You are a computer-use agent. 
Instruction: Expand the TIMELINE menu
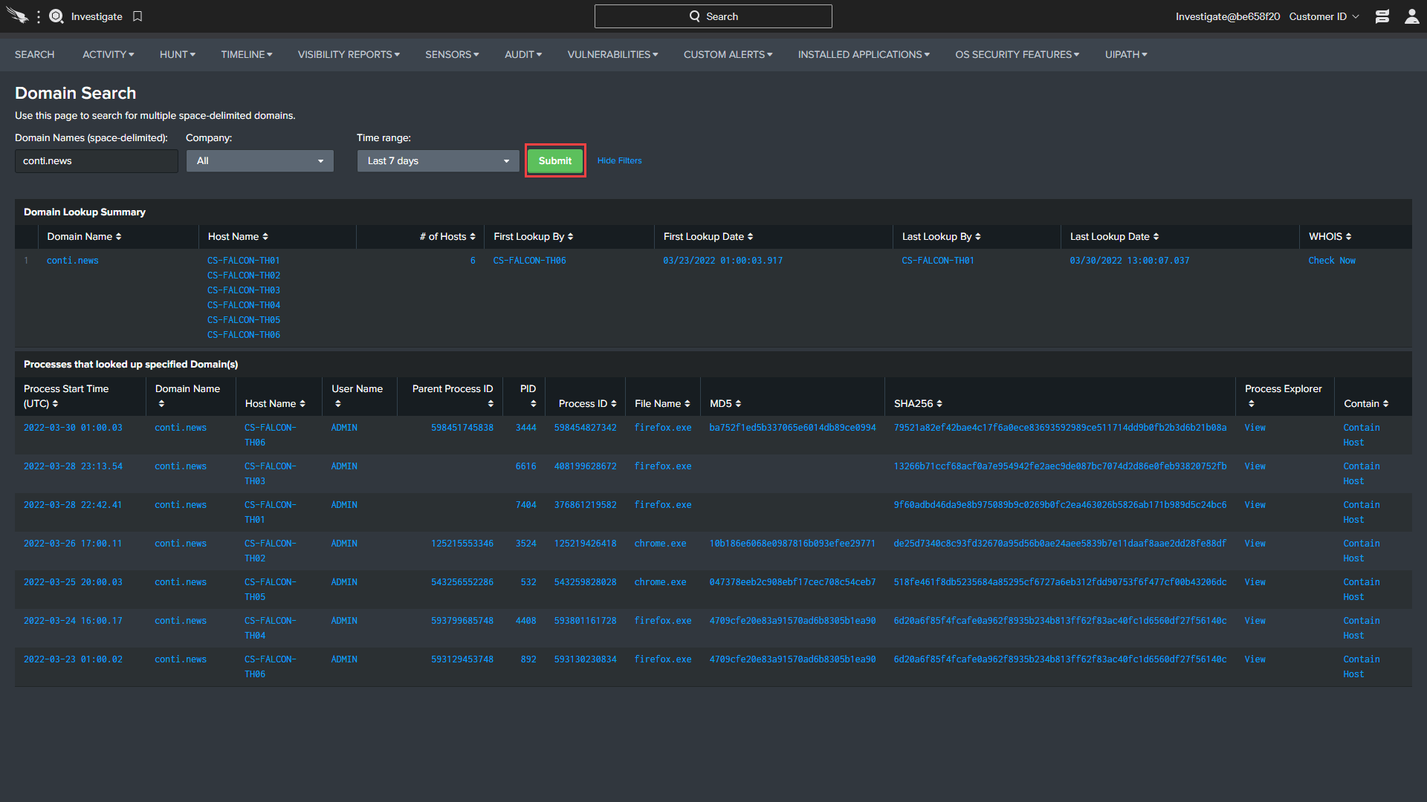247,54
